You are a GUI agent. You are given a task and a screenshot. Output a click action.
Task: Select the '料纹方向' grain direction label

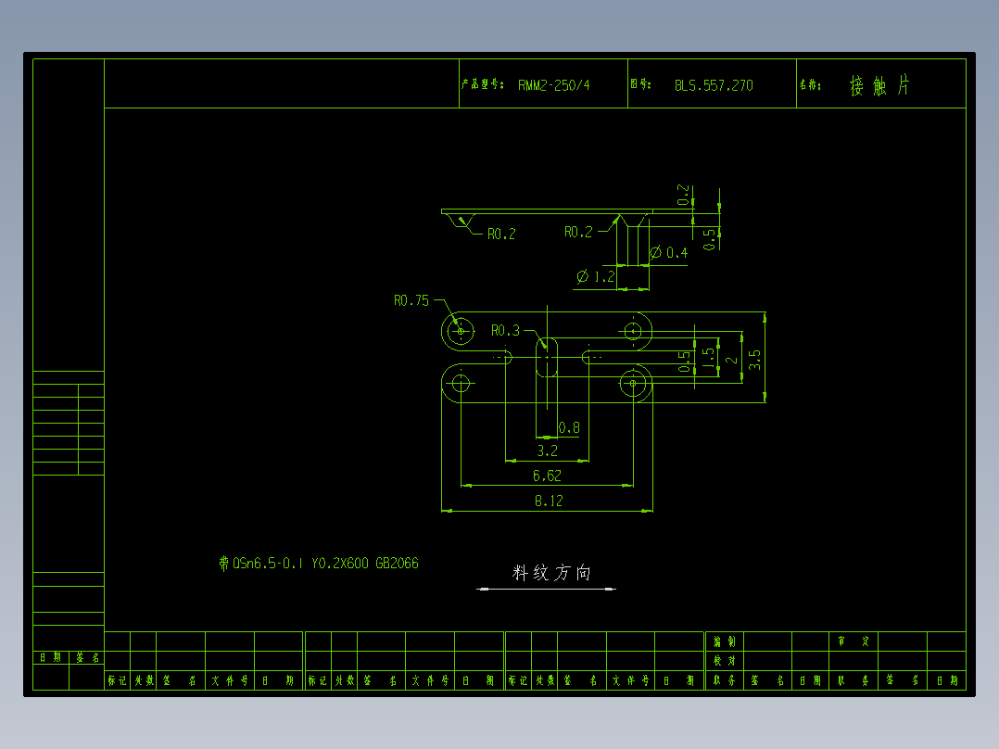[551, 573]
